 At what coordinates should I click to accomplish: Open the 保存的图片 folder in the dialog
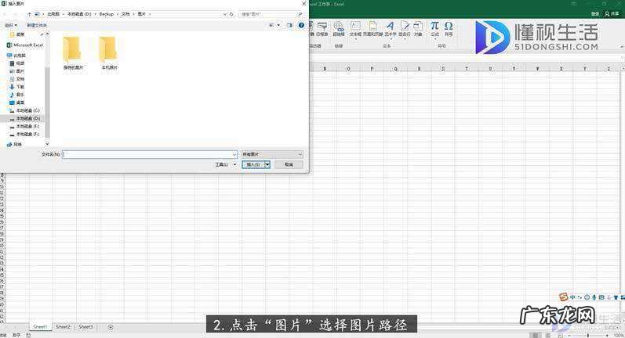73,53
